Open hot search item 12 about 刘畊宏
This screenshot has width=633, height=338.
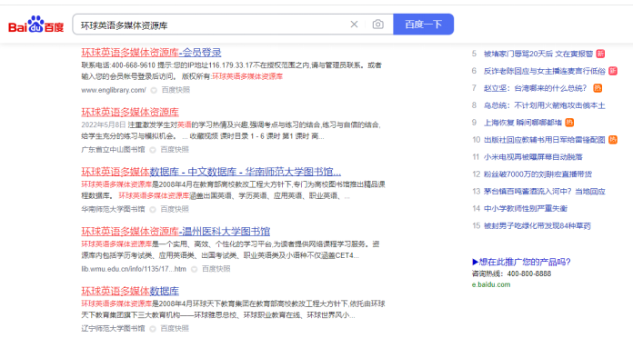[538, 174]
